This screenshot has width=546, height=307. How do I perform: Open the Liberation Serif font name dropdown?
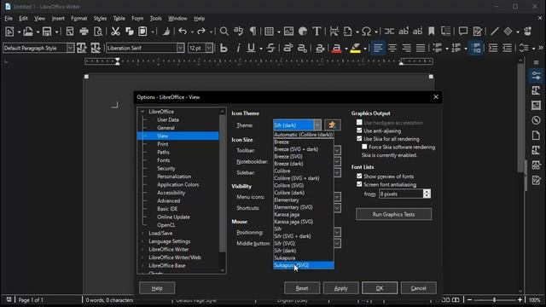pos(180,48)
